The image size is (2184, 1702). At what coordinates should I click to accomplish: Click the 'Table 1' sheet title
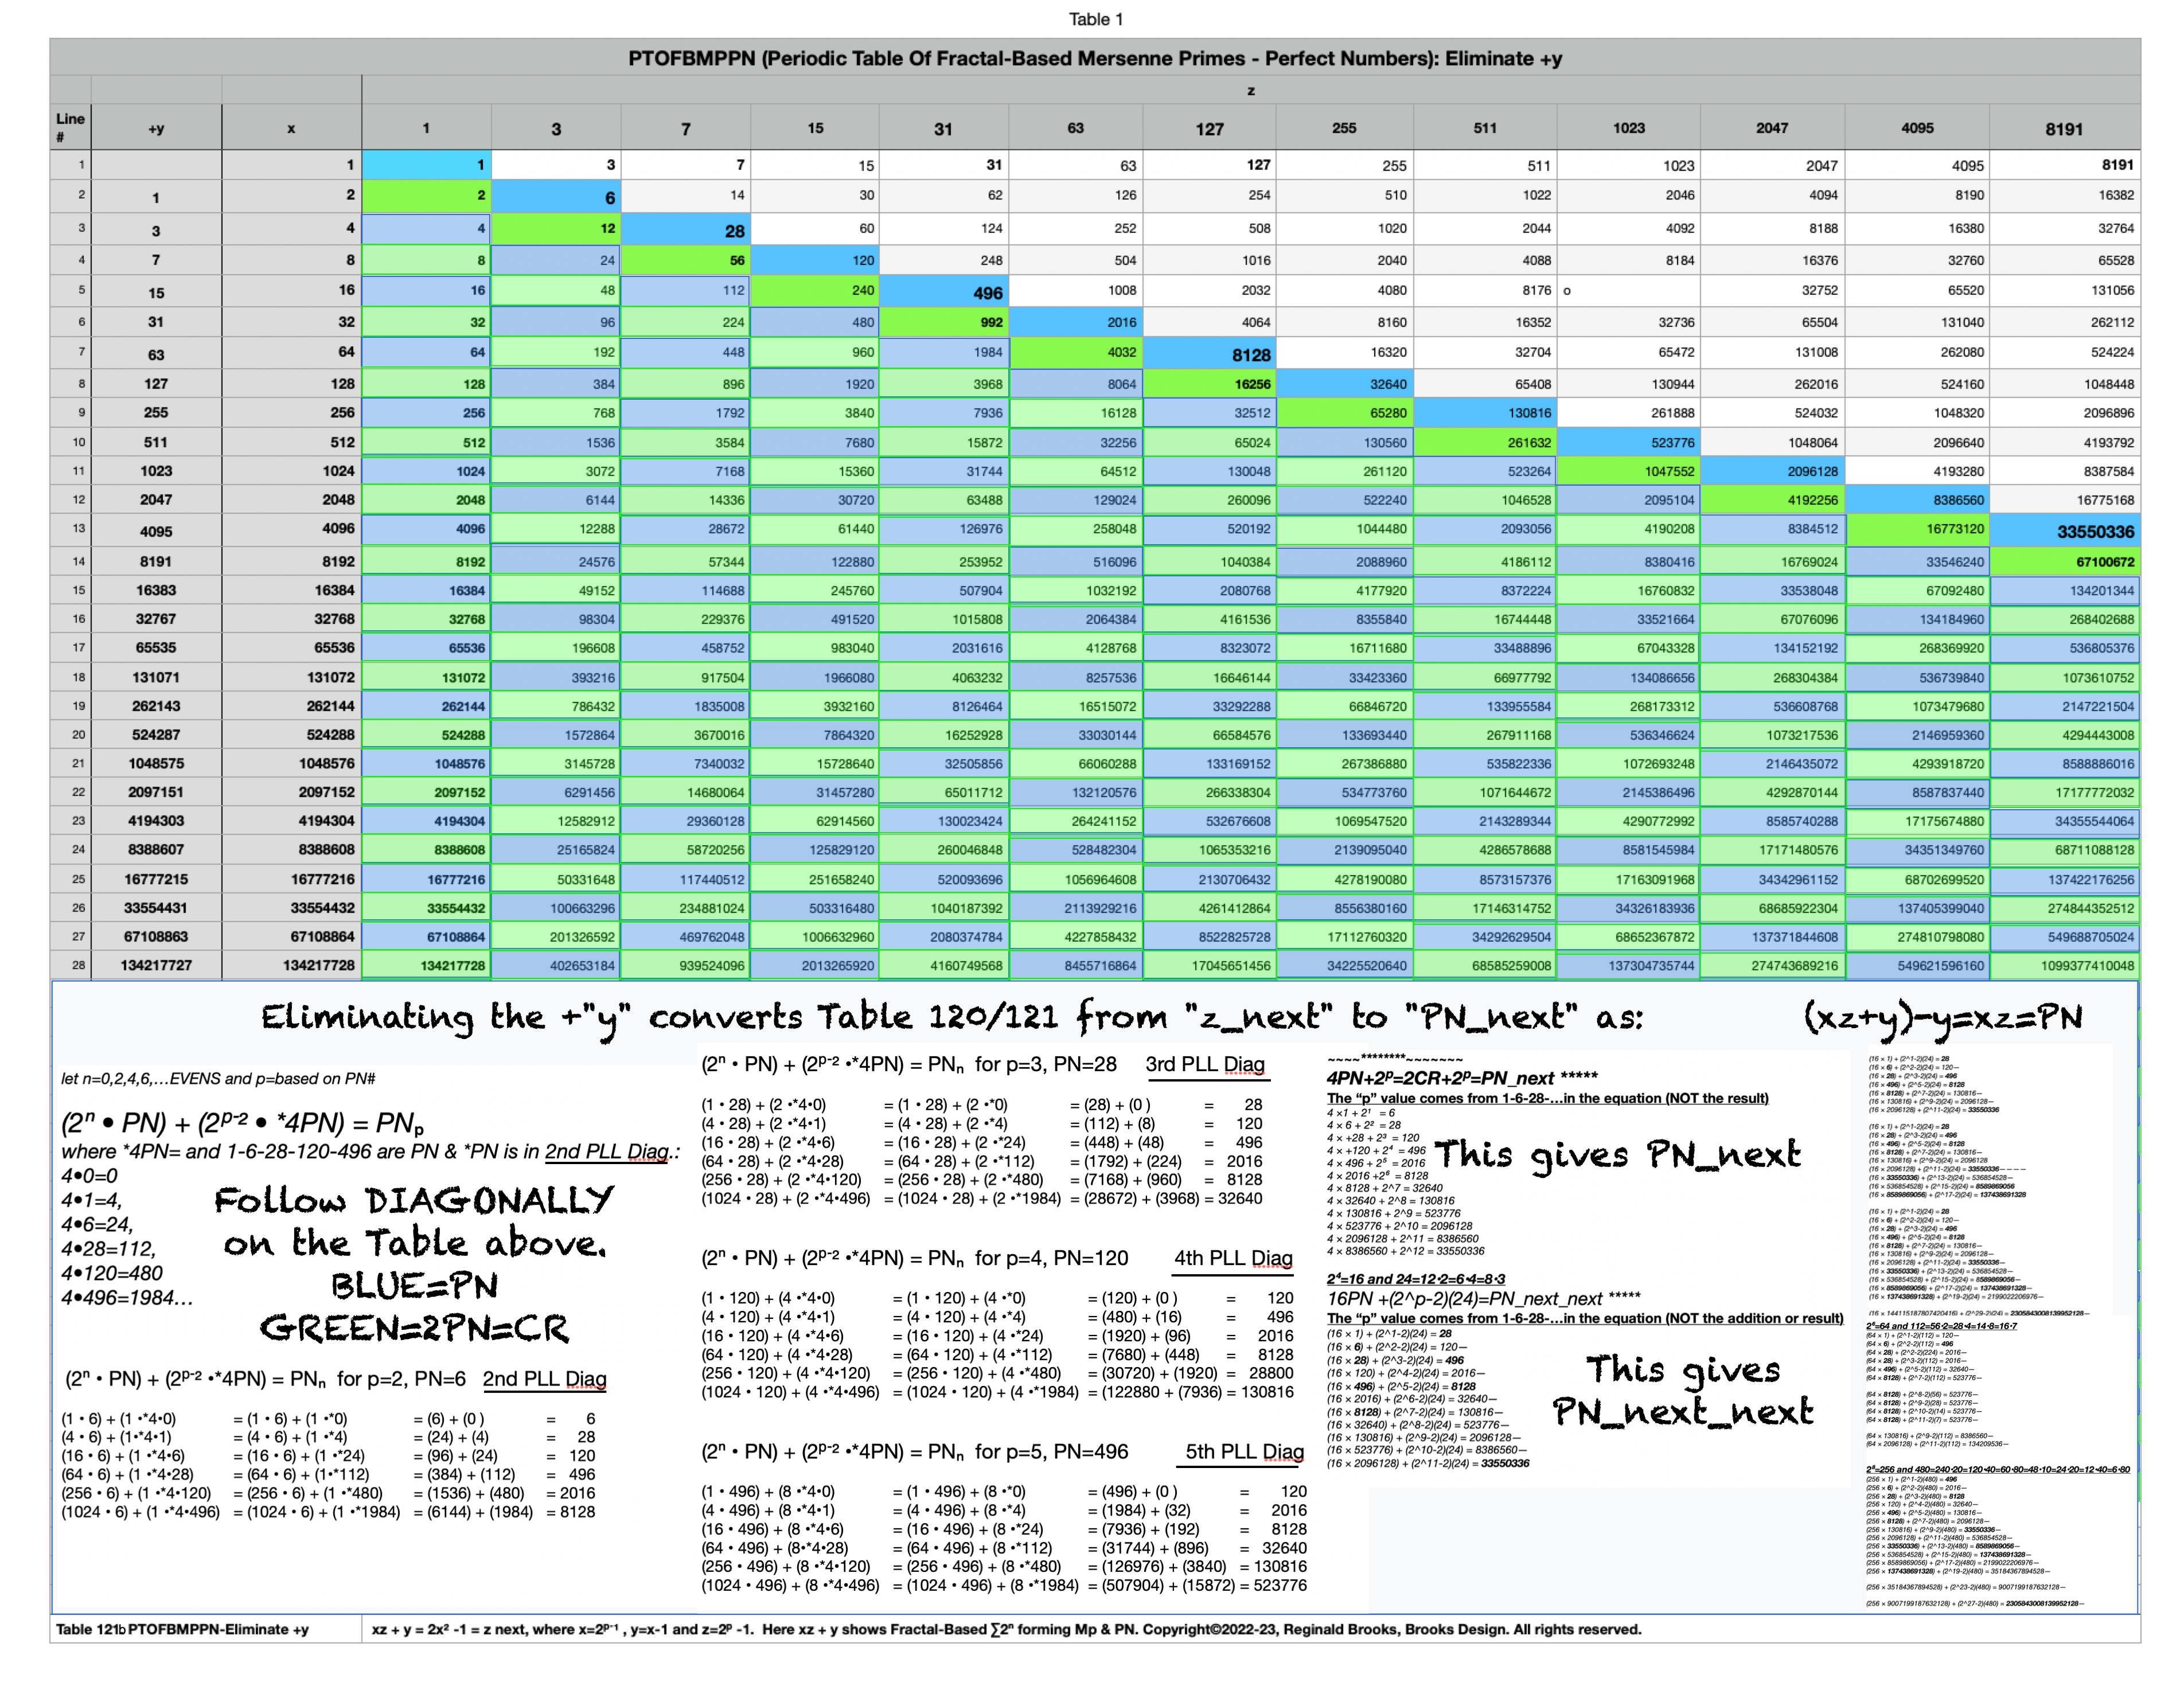tap(1095, 19)
